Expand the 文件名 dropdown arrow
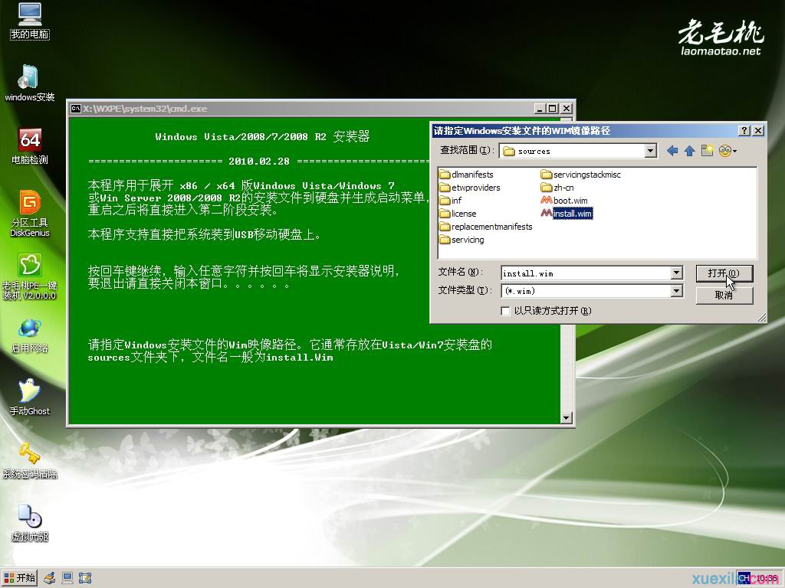Screen dimensions: 785x588 676,273
